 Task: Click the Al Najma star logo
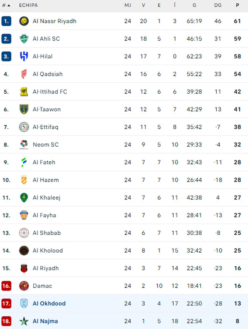pos(24,321)
